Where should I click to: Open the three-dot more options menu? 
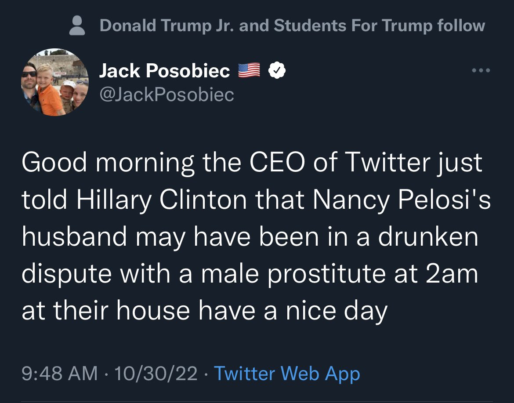click(481, 70)
